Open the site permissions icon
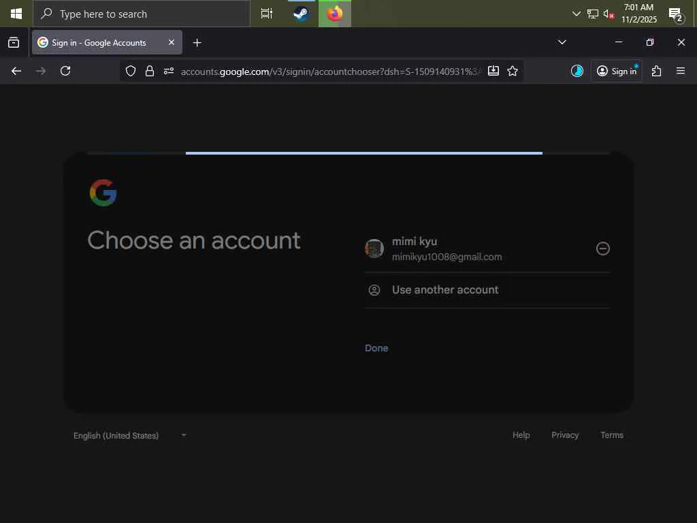 [x=169, y=71]
